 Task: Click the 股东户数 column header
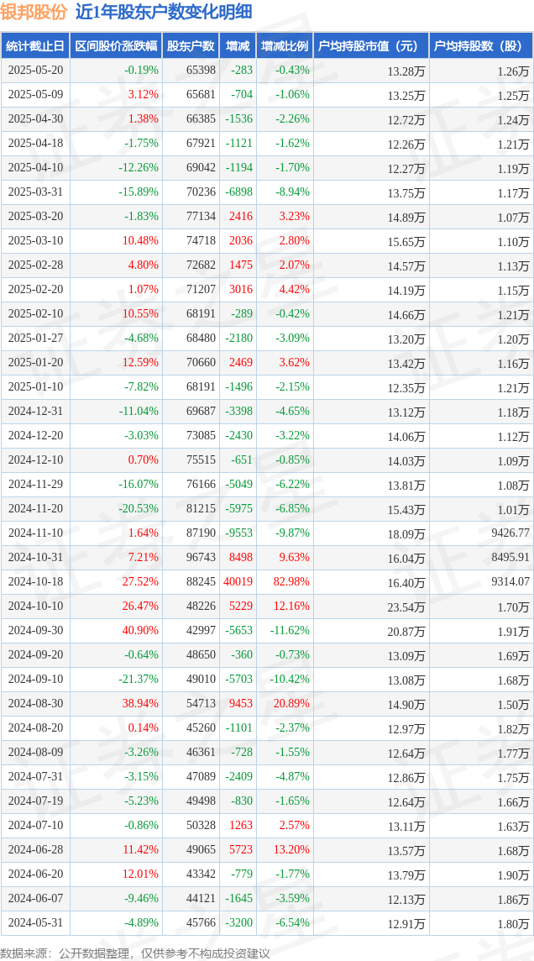pos(191,45)
